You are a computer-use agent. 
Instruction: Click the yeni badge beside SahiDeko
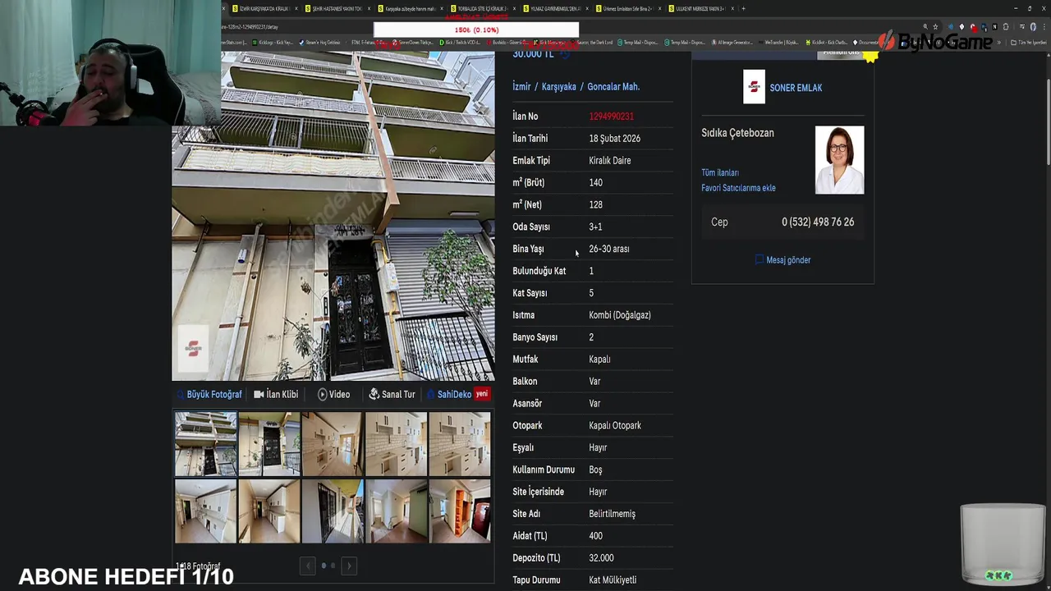[482, 394]
